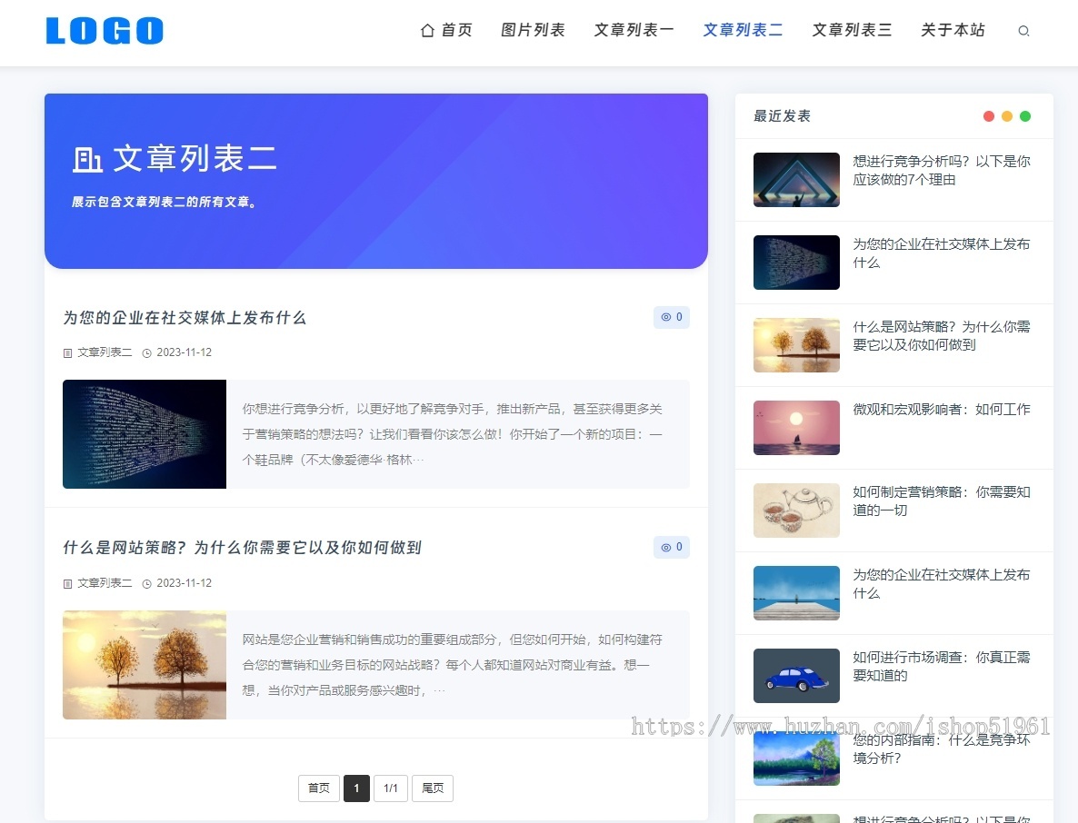The image size is (1078, 823).
Task: Open sidebar teapot thumbnail
Action: [796, 511]
